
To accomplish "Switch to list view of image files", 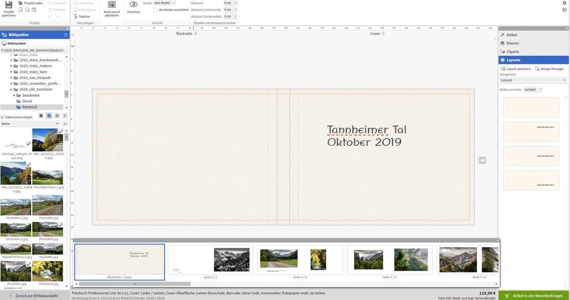I will click(65, 116).
